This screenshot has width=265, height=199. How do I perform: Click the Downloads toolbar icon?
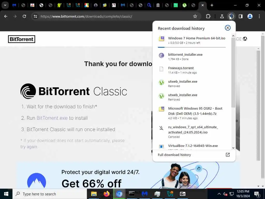[231, 16]
